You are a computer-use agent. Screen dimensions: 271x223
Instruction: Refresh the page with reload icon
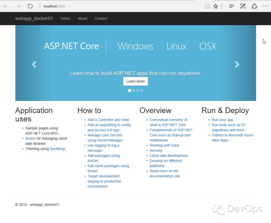point(30,6)
